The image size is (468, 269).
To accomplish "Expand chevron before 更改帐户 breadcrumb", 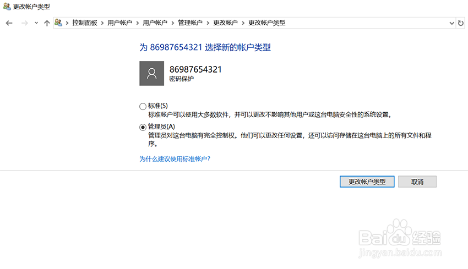I will click(208, 23).
